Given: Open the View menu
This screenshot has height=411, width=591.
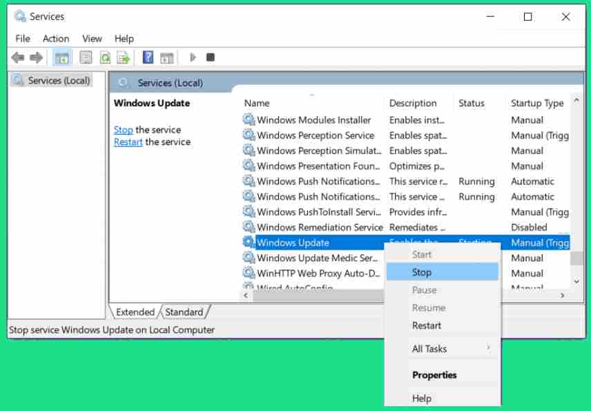Looking at the screenshot, I should tap(92, 39).
